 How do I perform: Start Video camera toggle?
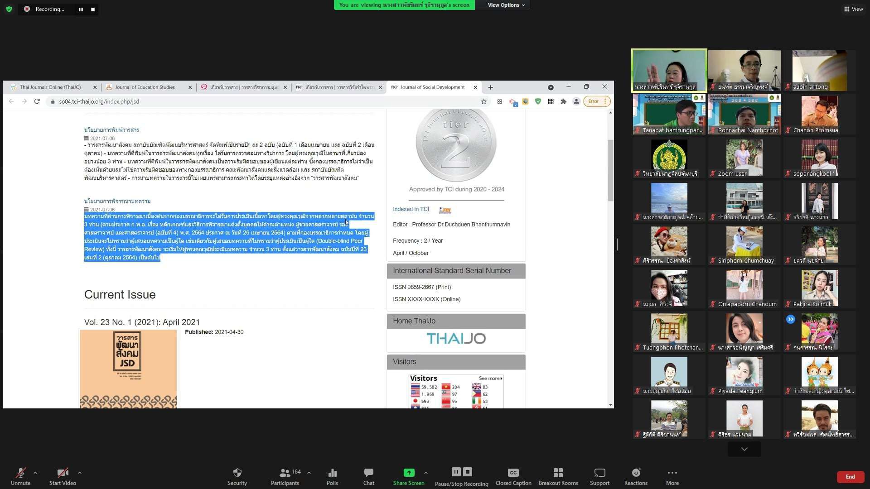[x=63, y=473]
